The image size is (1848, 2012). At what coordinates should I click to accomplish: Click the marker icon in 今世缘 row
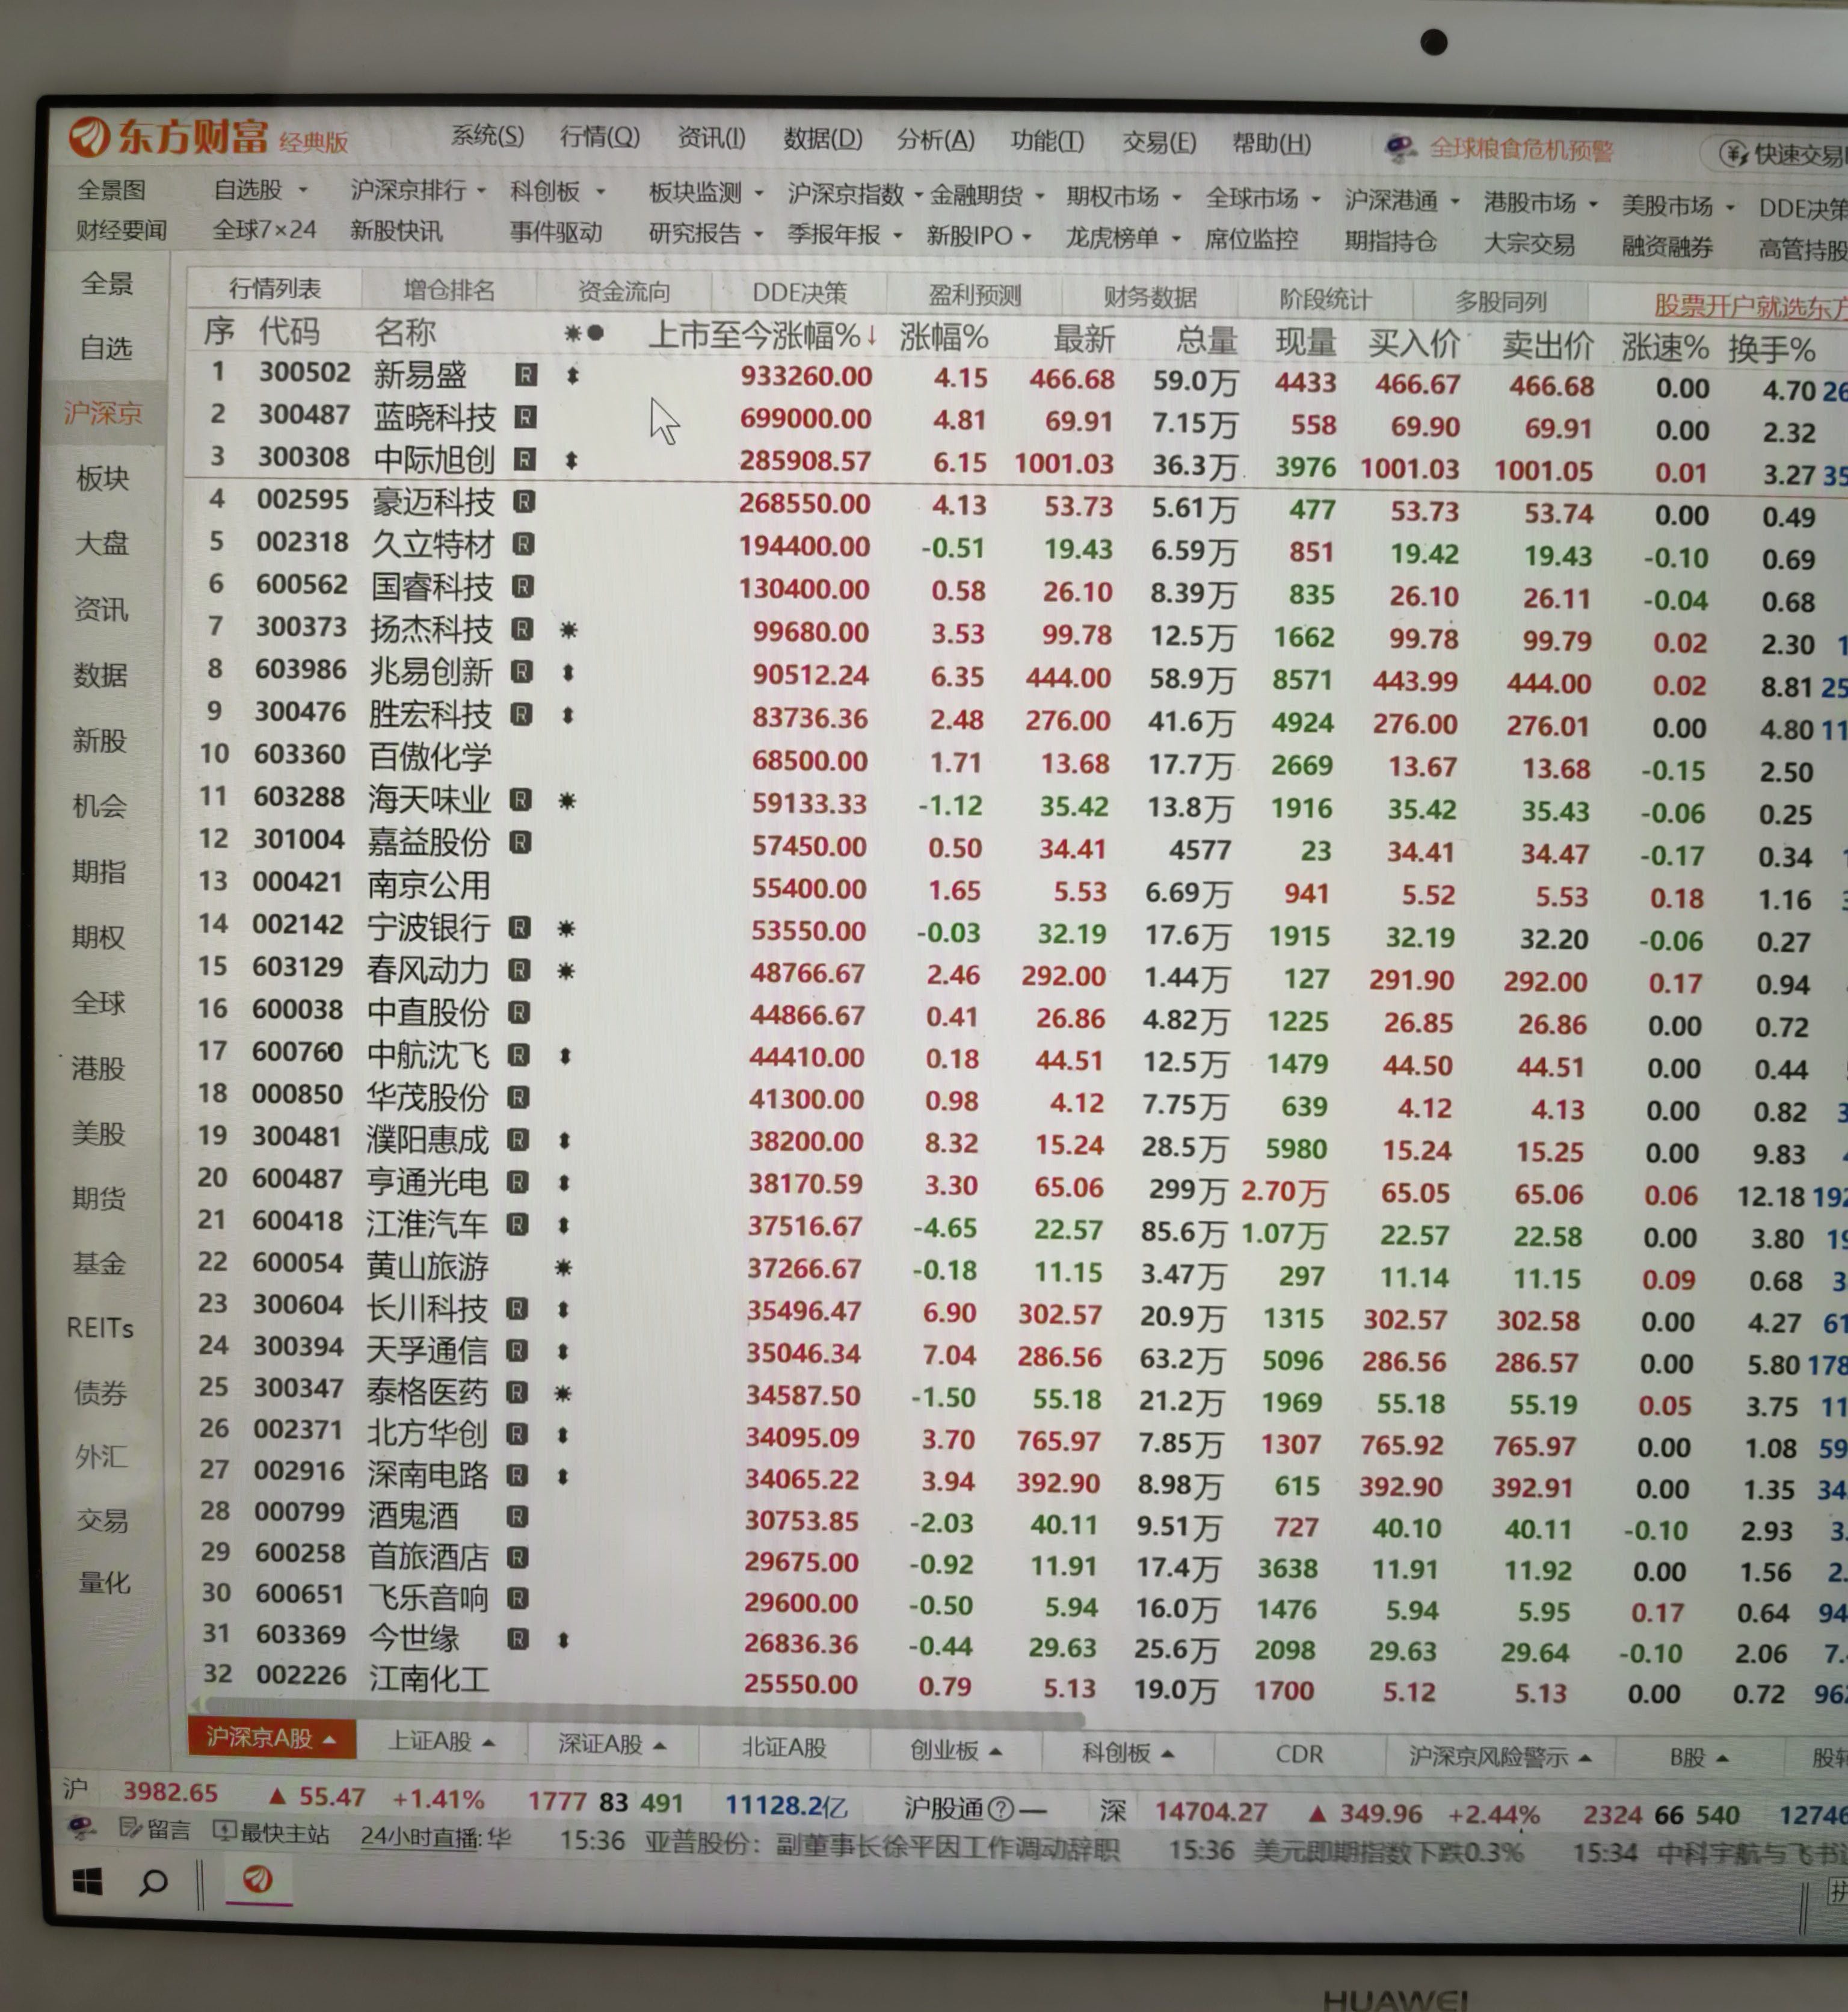563,1639
